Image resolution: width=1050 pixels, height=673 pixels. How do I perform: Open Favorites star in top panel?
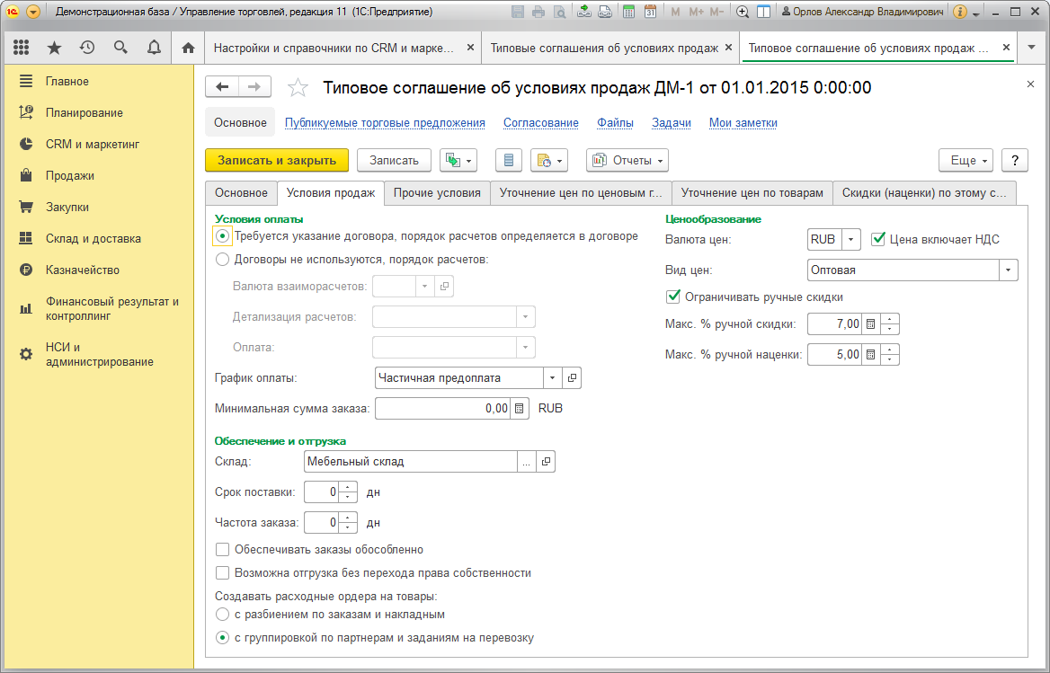54,48
